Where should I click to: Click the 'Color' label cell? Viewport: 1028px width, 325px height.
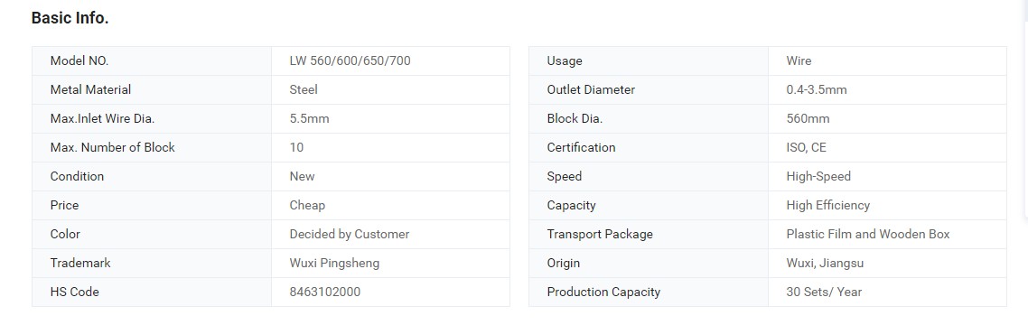(152, 234)
